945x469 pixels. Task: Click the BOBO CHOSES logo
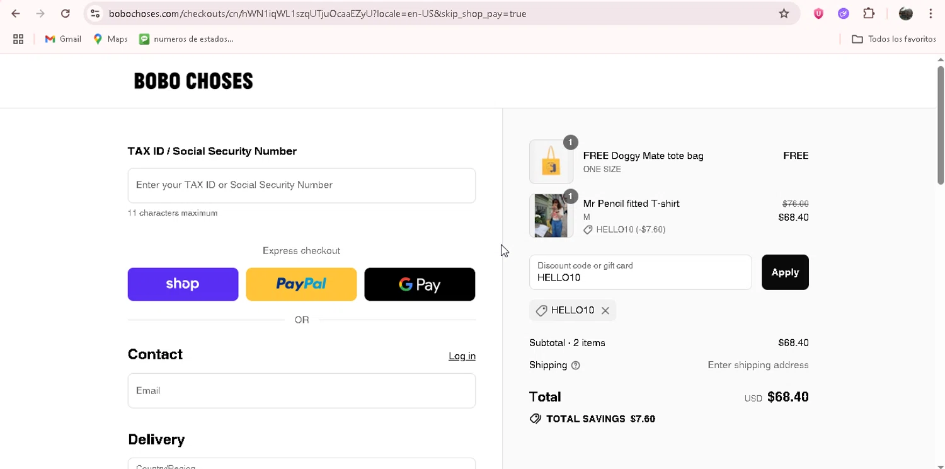193,81
